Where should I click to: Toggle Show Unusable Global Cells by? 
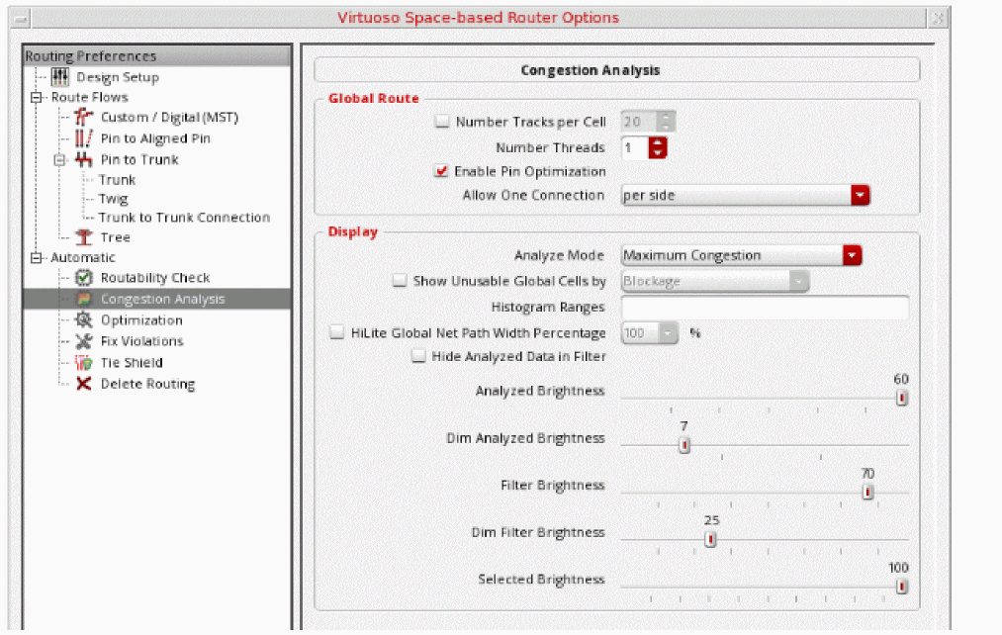tap(400, 281)
